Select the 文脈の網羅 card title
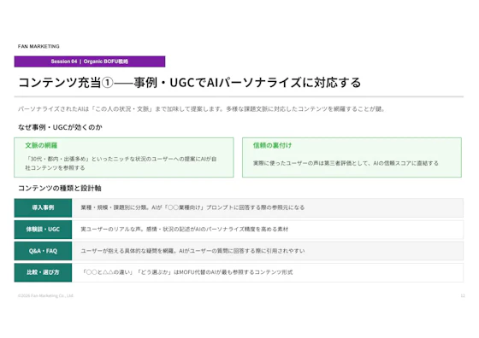The width and height of the screenshot is (479, 338). click(41, 145)
